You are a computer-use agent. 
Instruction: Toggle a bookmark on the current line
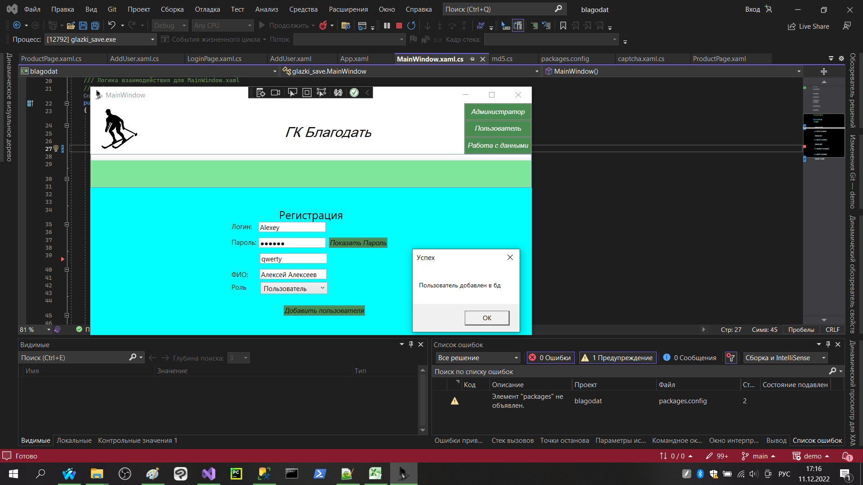tap(563, 26)
